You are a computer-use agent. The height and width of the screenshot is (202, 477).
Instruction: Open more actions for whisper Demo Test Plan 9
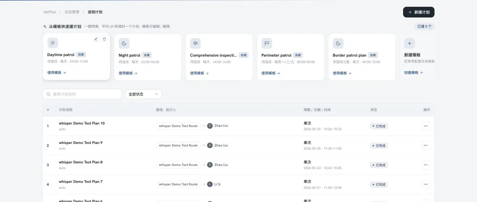[x=425, y=145]
